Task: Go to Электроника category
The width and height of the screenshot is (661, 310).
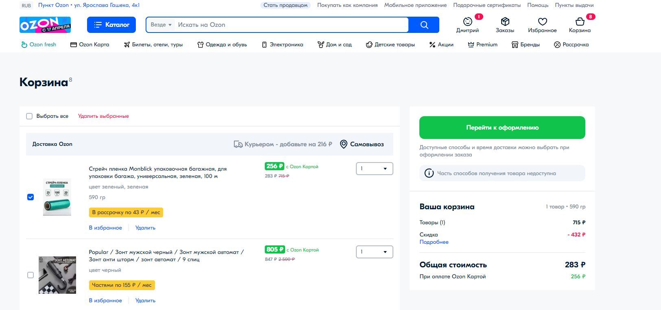Action: 282,45
